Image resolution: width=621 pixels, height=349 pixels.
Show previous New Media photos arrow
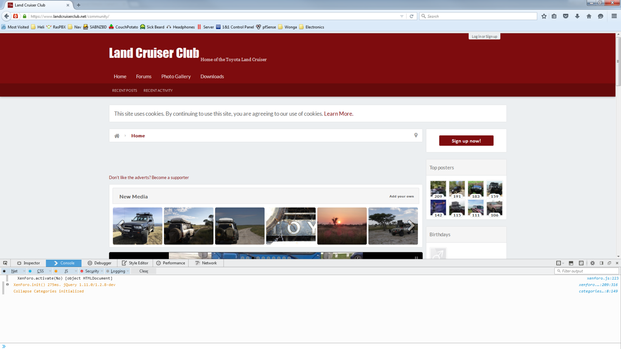point(121,226)
